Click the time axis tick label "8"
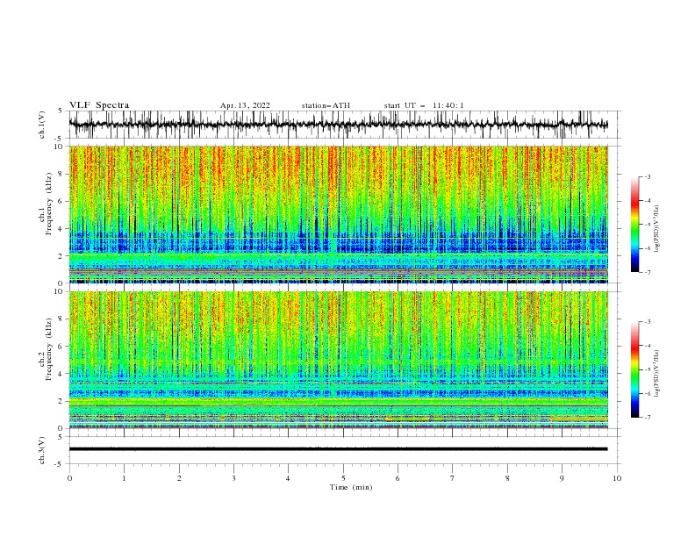The height and width of the screenshot is (537, 695). point(507,478)
